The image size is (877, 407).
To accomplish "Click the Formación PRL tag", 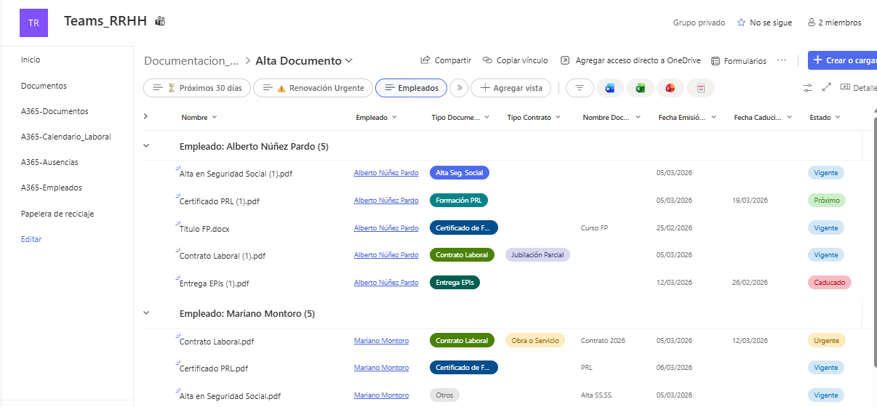I will pyautogui.click(x=459, y=200).
